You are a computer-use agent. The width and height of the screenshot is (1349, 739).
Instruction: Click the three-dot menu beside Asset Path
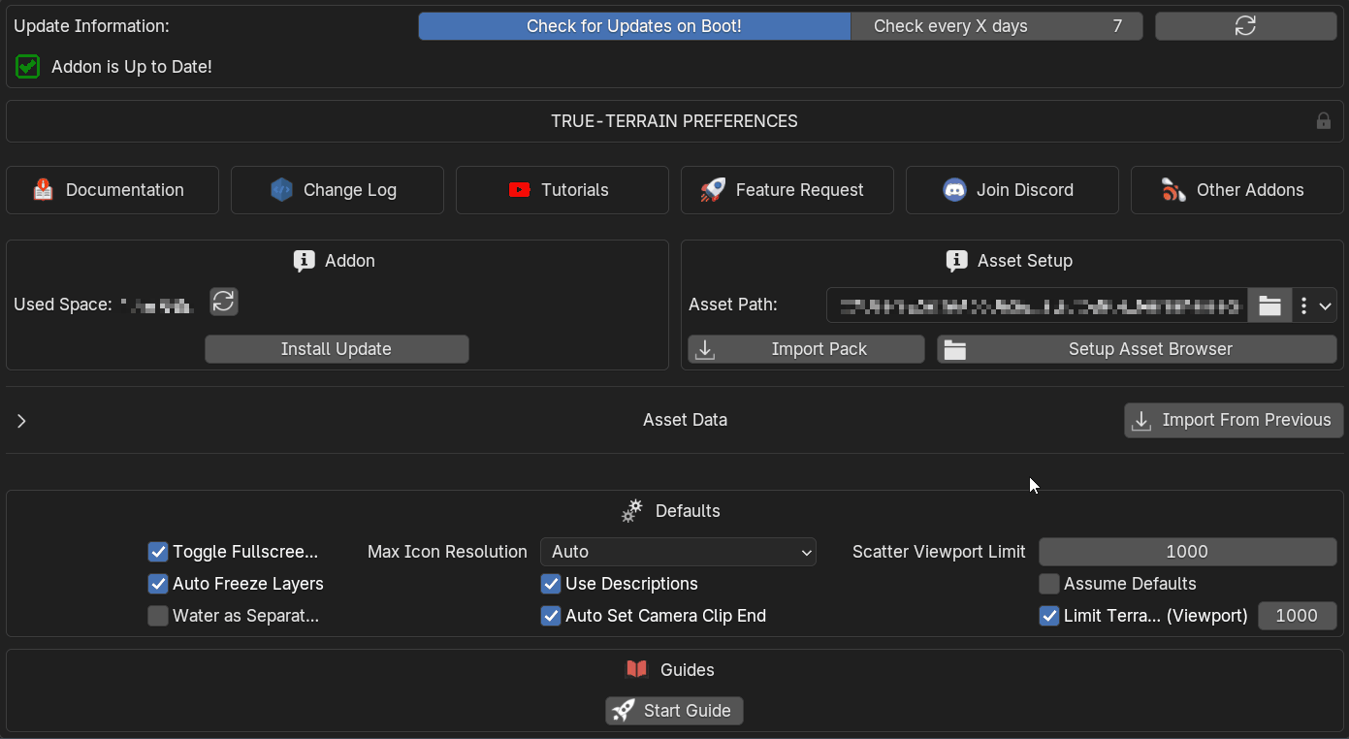1303,305
